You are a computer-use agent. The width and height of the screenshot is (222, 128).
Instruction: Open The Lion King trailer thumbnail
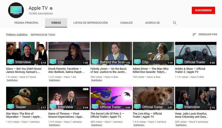click(x=153, y=98)
